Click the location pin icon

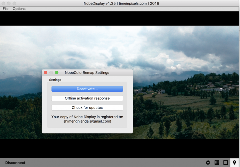[234, 162]
